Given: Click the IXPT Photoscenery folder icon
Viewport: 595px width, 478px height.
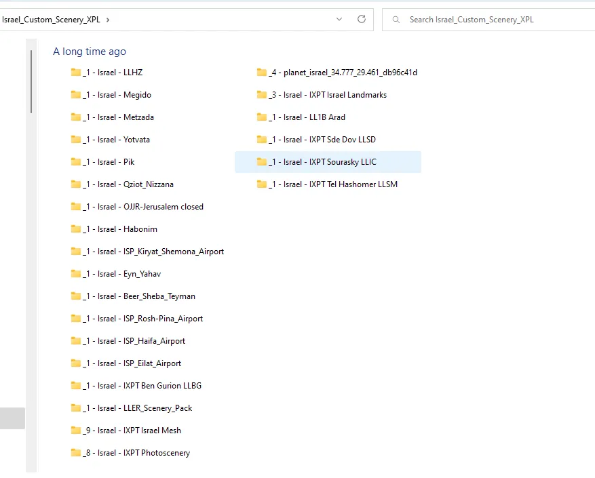Looking at the screenshot, I should coord(76,453).
